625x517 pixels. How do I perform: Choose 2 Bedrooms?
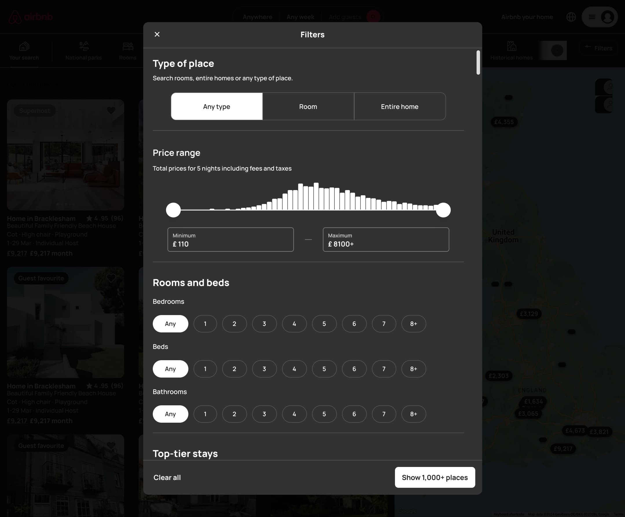point(235,323)
